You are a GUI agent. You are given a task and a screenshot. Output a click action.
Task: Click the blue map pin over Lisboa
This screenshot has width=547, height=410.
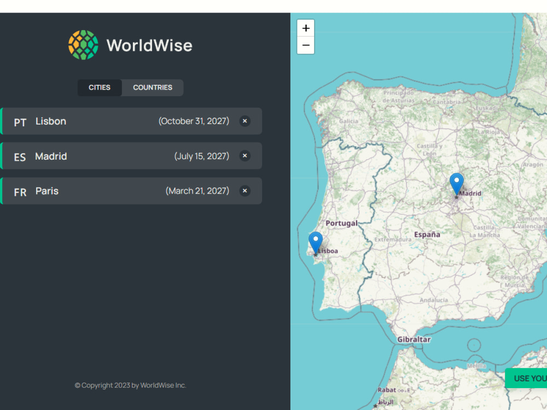click(x=316, y=242)
